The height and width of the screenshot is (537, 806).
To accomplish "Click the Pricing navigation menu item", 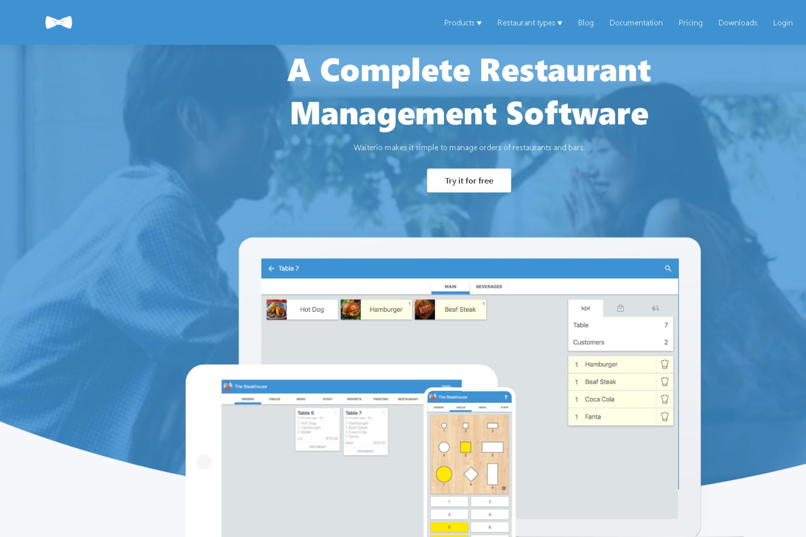I will pyautogui.click(x=690, y=22).
